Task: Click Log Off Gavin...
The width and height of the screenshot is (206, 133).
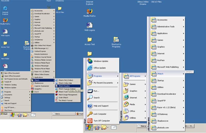Action: (x=15, y=107)
